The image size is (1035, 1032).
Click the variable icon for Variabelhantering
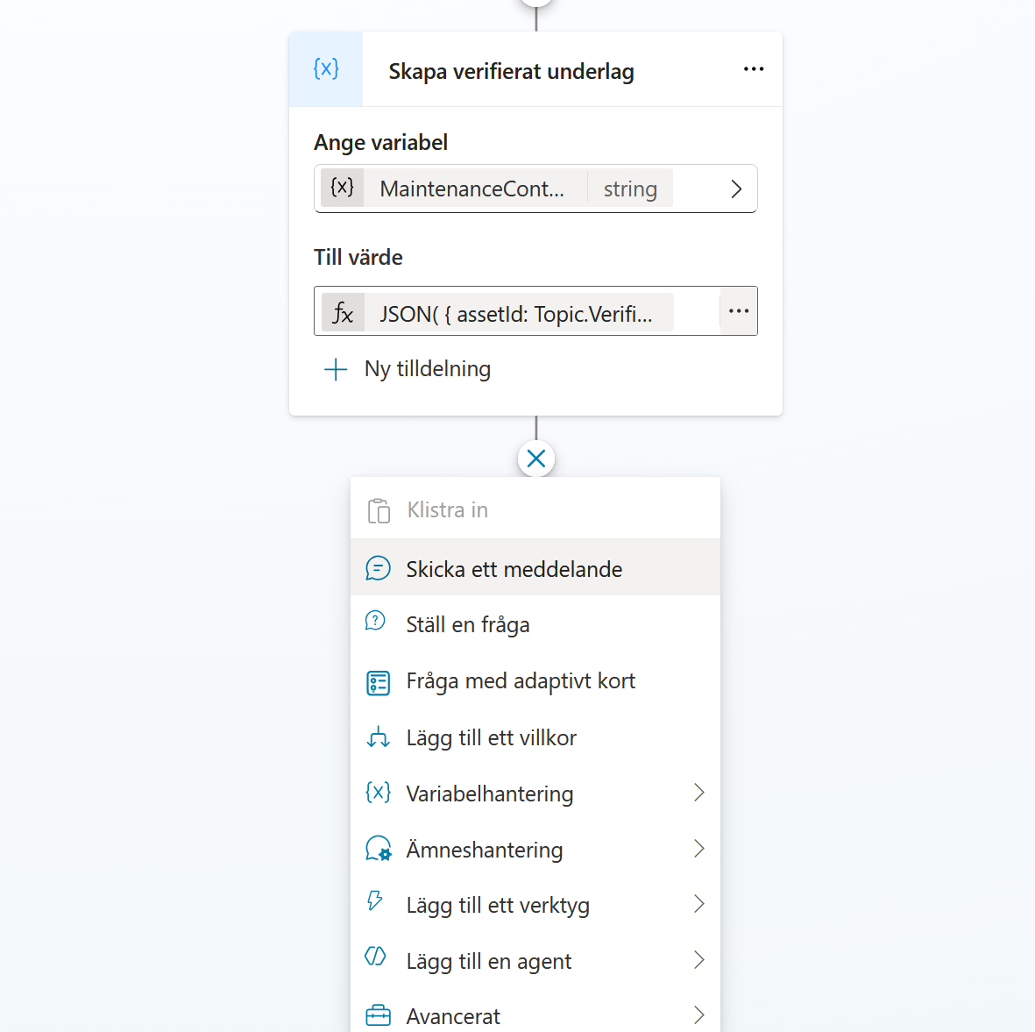pyautogui.click(x=379, y=793)
